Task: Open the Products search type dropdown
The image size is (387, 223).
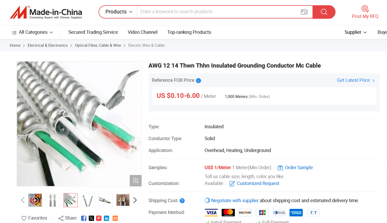Action: pyautogui.click(x=119, y=12)
